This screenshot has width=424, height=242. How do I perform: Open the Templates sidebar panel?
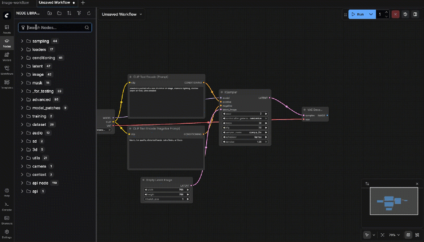(7, 84)
